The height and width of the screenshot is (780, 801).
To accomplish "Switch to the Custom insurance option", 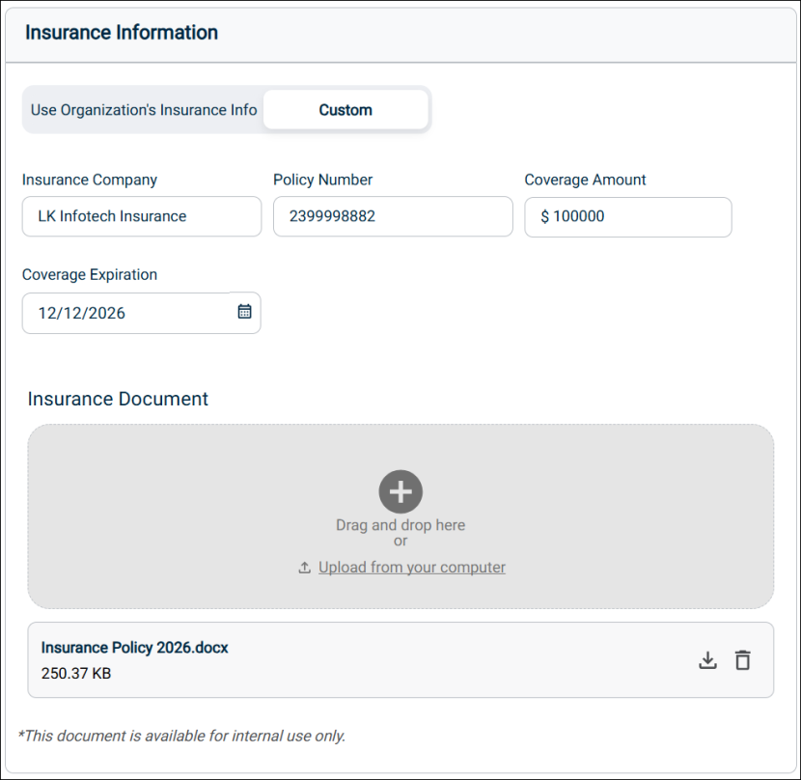I will click(345, 110).
